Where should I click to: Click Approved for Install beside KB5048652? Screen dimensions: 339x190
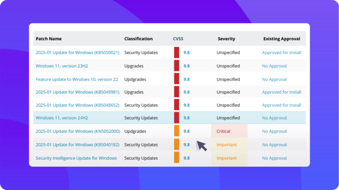282,105
